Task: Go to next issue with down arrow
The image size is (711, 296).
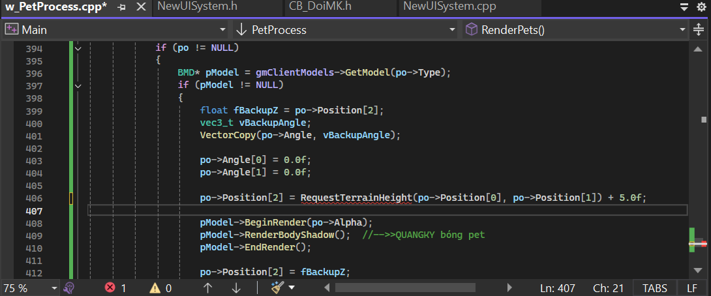Action: click(x=235, y=288)
